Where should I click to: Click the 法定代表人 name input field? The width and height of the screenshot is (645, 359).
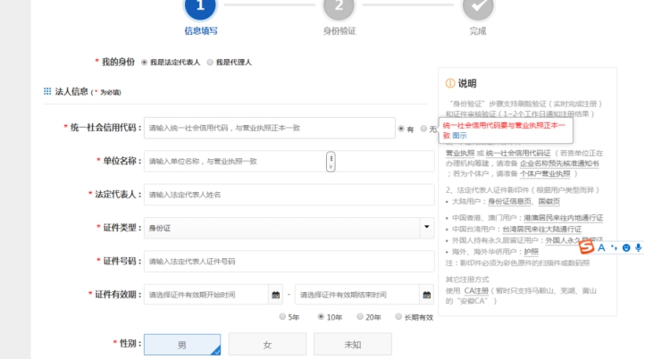tap(288, 195)
